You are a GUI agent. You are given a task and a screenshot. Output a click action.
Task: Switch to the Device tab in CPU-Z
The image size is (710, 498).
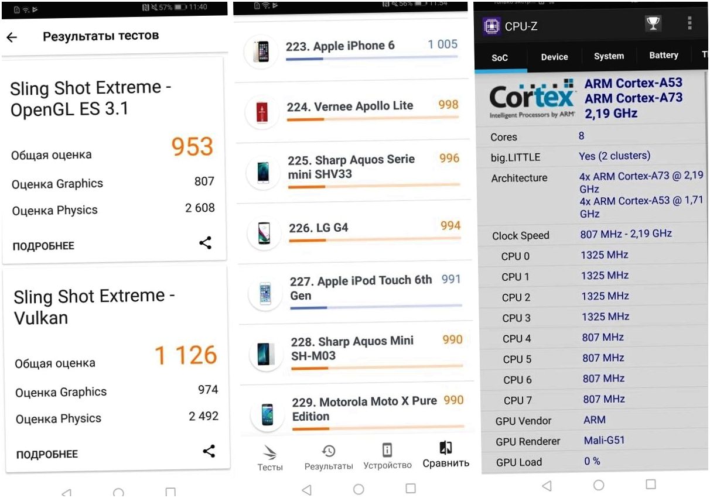(554, 57)
